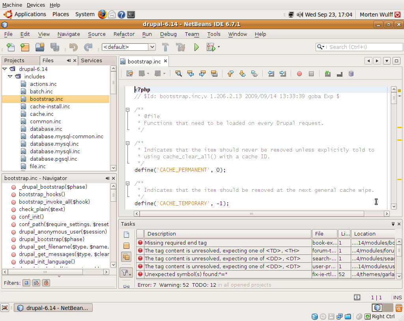Open the Places menu in panel

tap(60, 15)
